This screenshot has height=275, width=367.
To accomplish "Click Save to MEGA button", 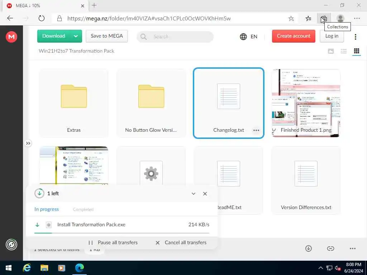I will click(x=107, y=36).
